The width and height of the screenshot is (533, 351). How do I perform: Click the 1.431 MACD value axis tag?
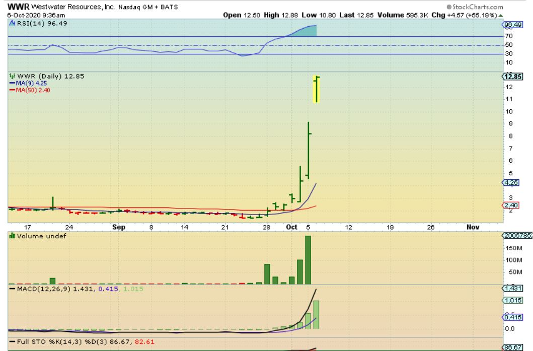512,288
